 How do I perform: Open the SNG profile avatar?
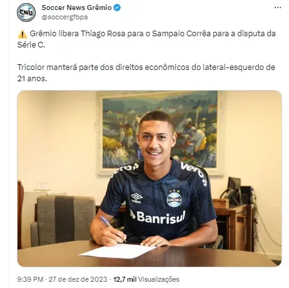click(x=26, y=12)
